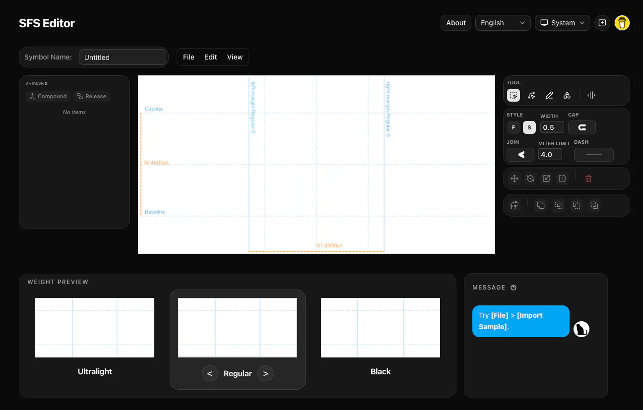Click the yellow cup donation icon
This screenshot has height=410, width=643.
pyautogui.click(x=622, y=23)
